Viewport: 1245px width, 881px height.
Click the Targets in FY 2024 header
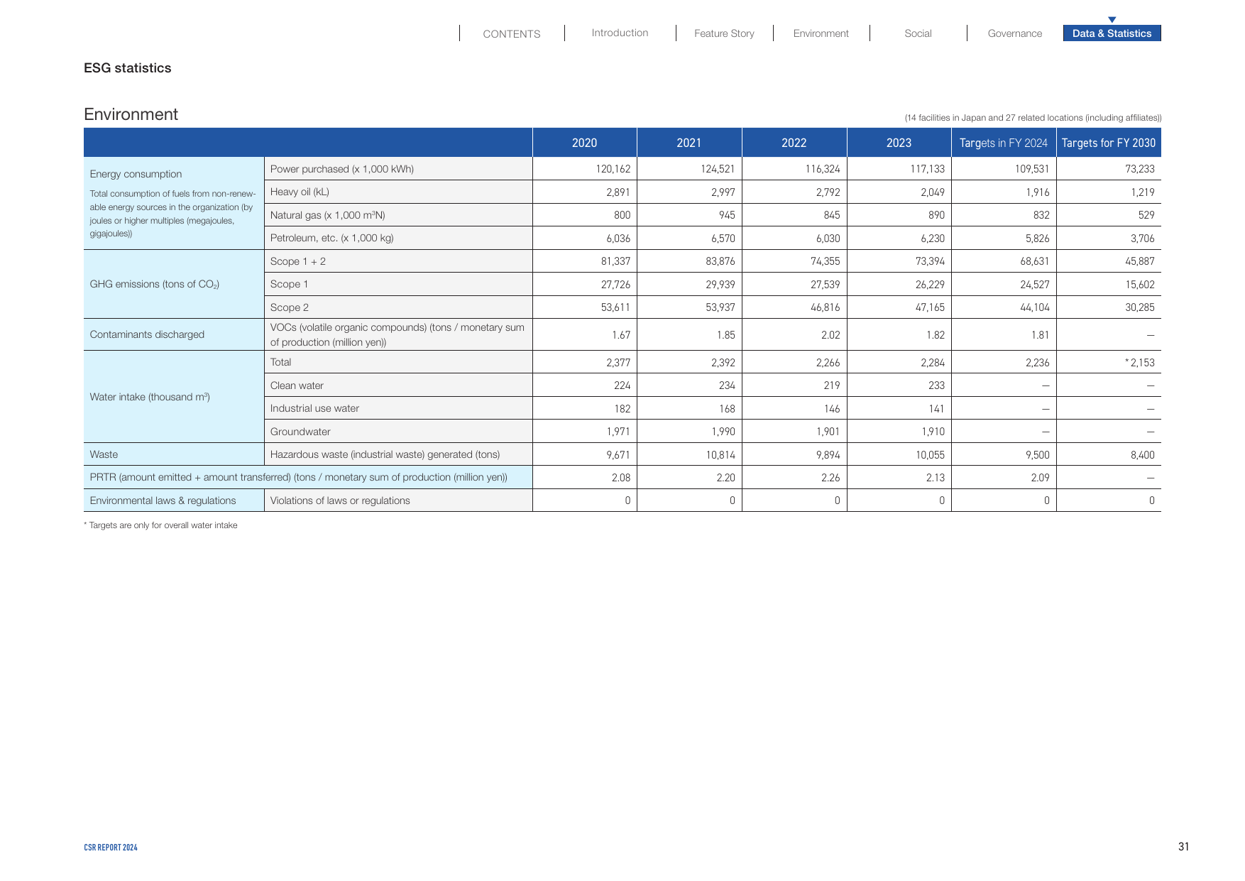pos(1004,143)
